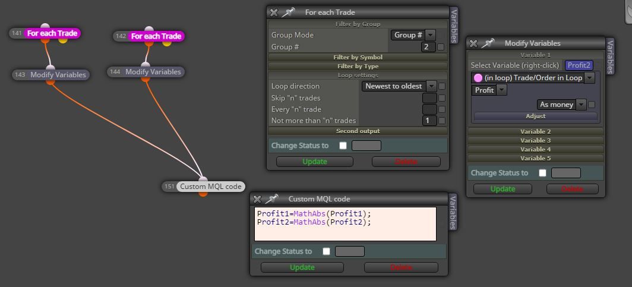The image size is (632, 287).
Task: Click status field in For each Trade panel
Action: click(366, 146)
